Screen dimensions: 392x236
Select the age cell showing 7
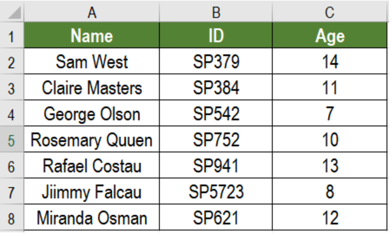[x=329, y=113]
